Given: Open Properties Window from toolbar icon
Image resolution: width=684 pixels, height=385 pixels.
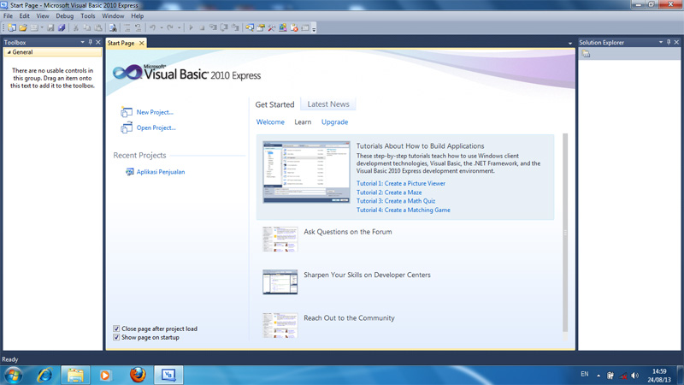Looking at the screenshot, I should coord(261,28).
